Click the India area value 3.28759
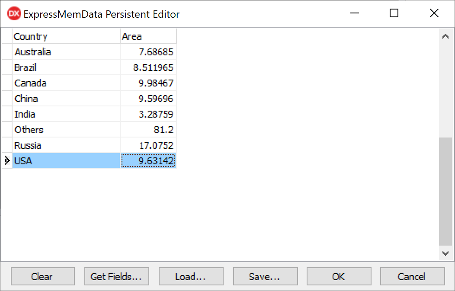This screenshot has height=291, width=455. [148, 114]
